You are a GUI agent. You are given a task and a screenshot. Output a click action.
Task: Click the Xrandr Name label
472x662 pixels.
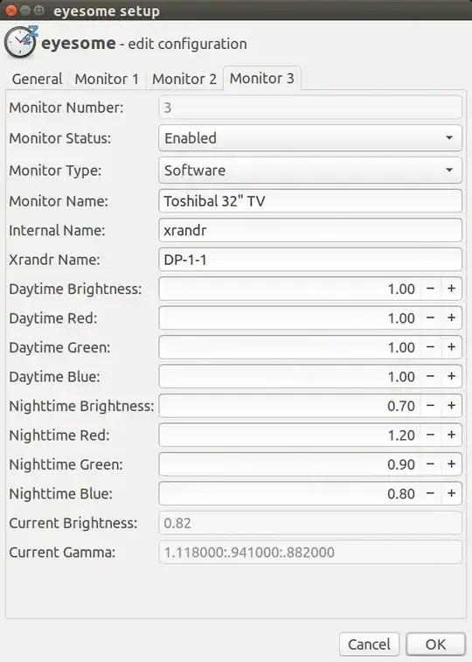pos(54,260)
